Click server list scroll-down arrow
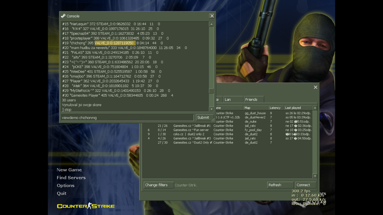Screen dimensions: 383x215 click(315, 176)
